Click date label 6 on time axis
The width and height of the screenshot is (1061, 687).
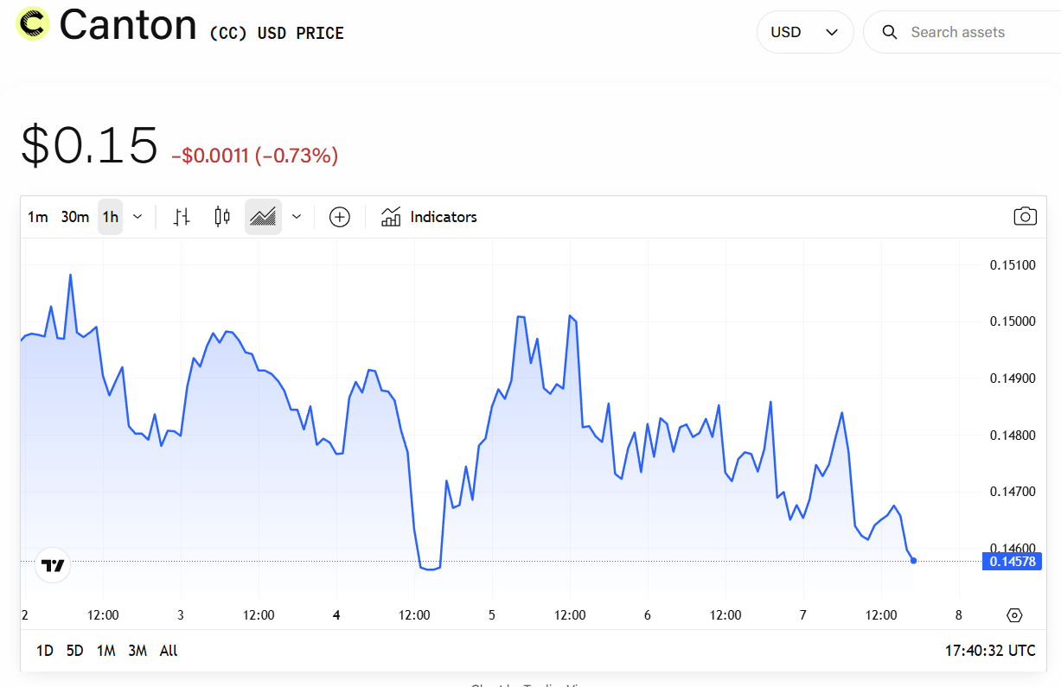pos(648,615)
